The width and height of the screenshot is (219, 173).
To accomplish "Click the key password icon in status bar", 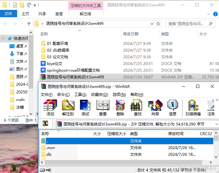I will (48, 170).
